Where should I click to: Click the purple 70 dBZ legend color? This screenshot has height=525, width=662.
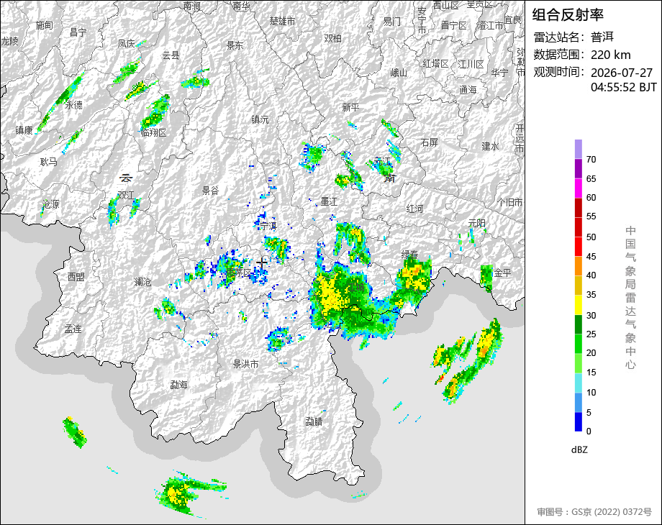[579, 149]
